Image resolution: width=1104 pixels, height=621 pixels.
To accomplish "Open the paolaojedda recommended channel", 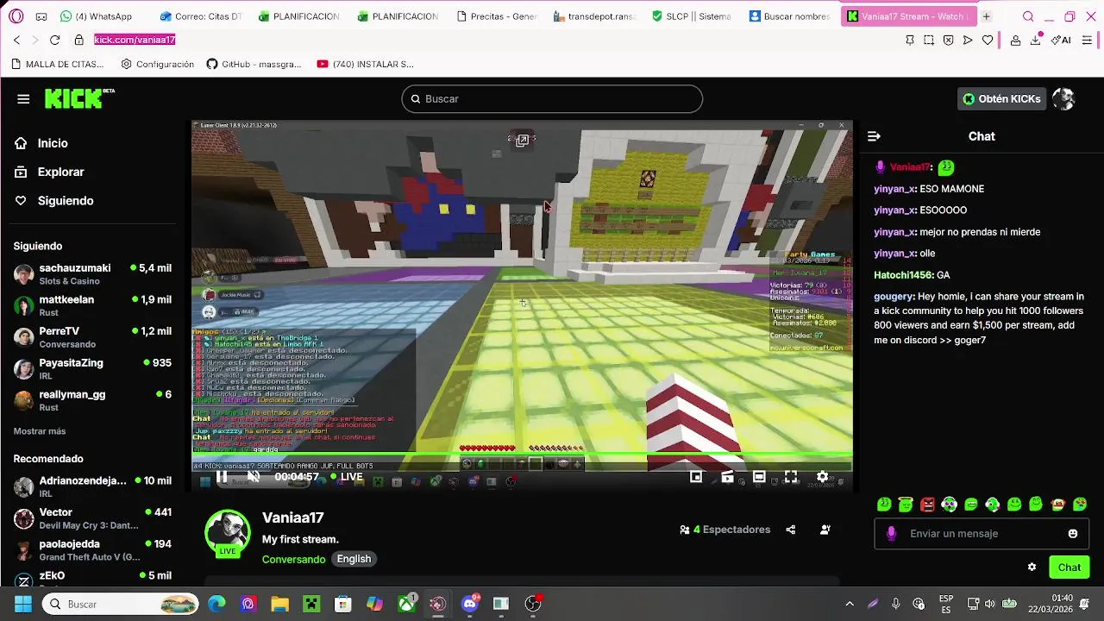I will (92, 550).
